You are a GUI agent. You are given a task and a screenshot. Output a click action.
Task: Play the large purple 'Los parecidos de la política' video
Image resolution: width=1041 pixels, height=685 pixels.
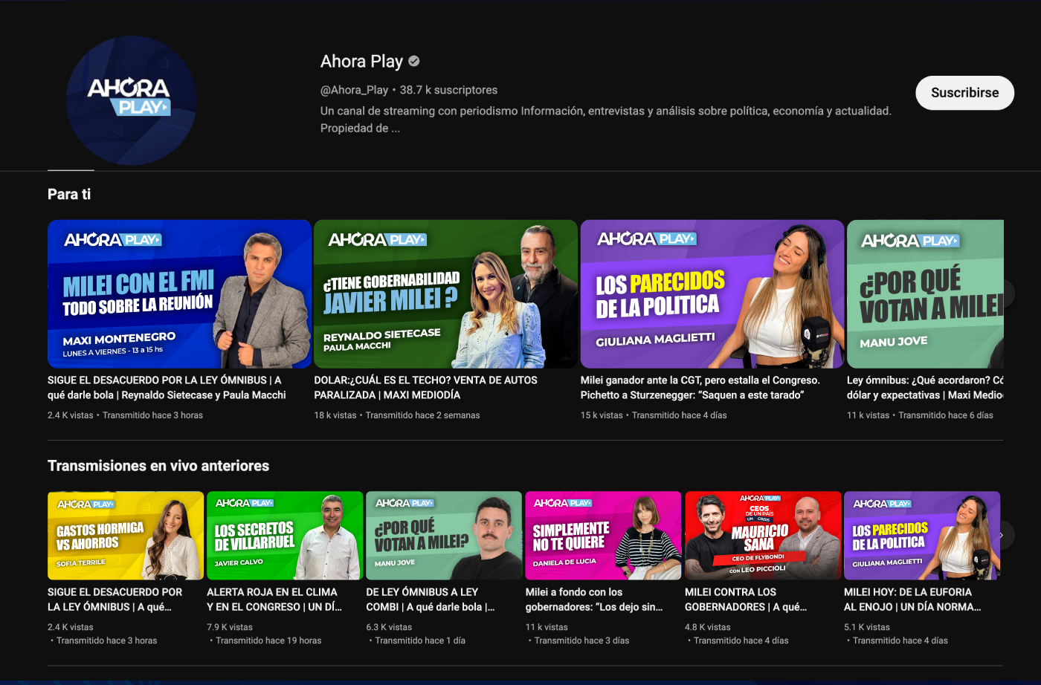(712, 293)
